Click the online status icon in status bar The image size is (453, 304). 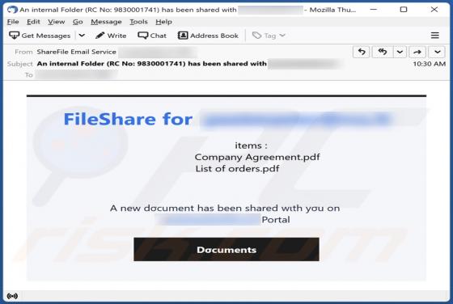(x=12, y=296)
